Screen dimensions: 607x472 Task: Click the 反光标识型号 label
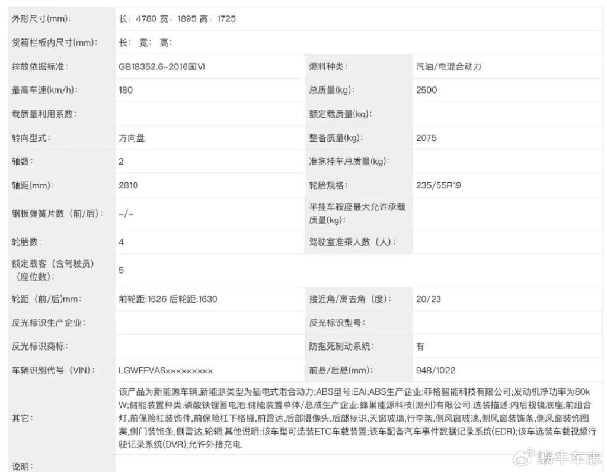pos(337,323)
